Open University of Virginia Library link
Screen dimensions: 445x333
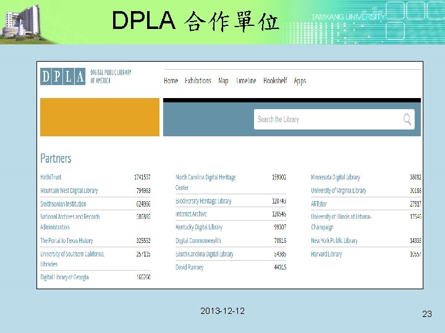point(339,191)
